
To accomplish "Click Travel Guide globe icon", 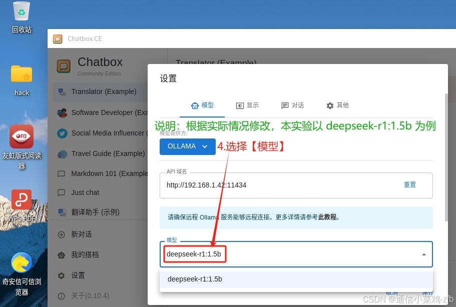I will click(x=62, y=154).
